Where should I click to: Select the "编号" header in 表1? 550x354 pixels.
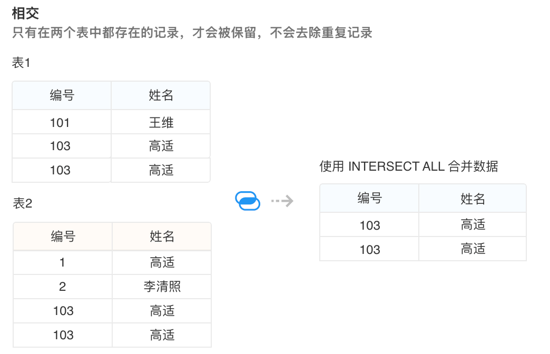tap(62, 95)
